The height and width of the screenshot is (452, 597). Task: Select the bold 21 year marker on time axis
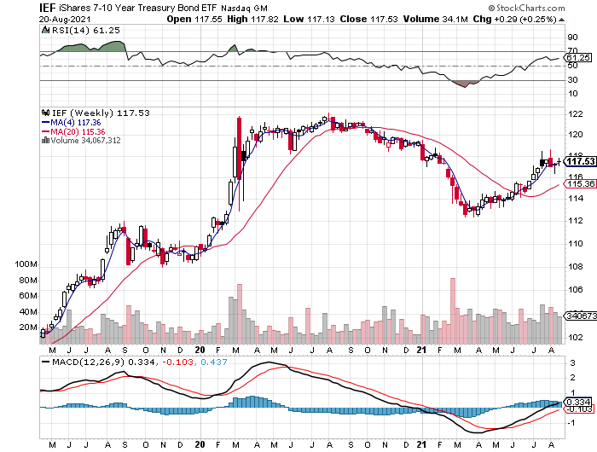[x=420, y=350]
